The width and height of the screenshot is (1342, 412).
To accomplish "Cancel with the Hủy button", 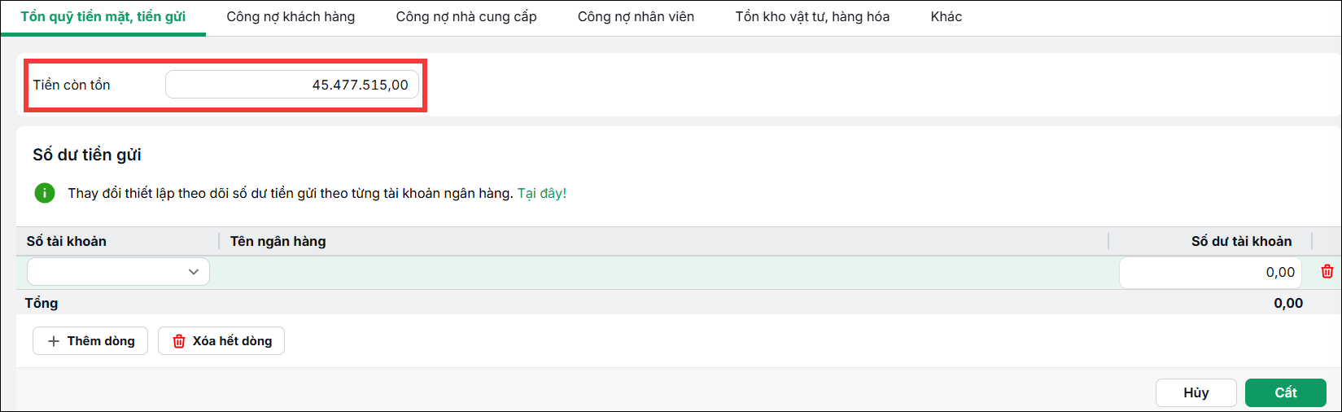I will pos(1196,392).
